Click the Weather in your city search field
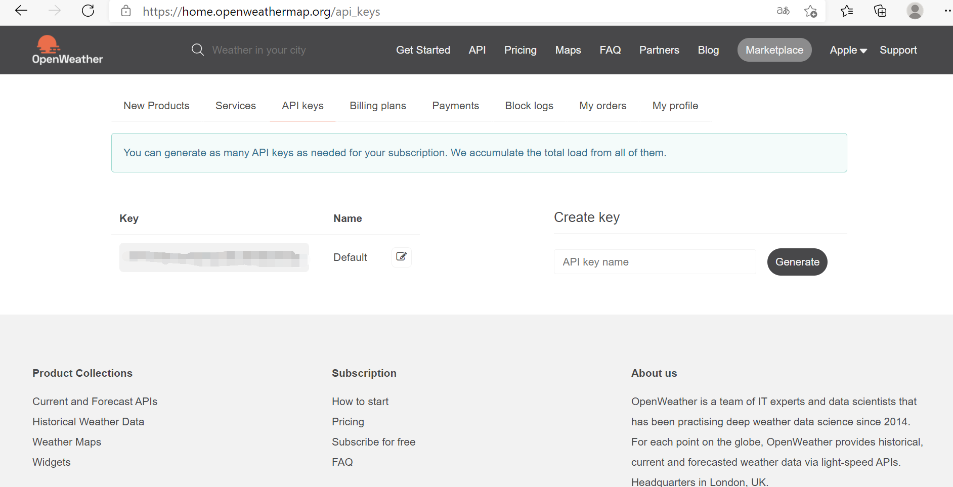Viewport: 953px width, 487px height. click(259, 50)
